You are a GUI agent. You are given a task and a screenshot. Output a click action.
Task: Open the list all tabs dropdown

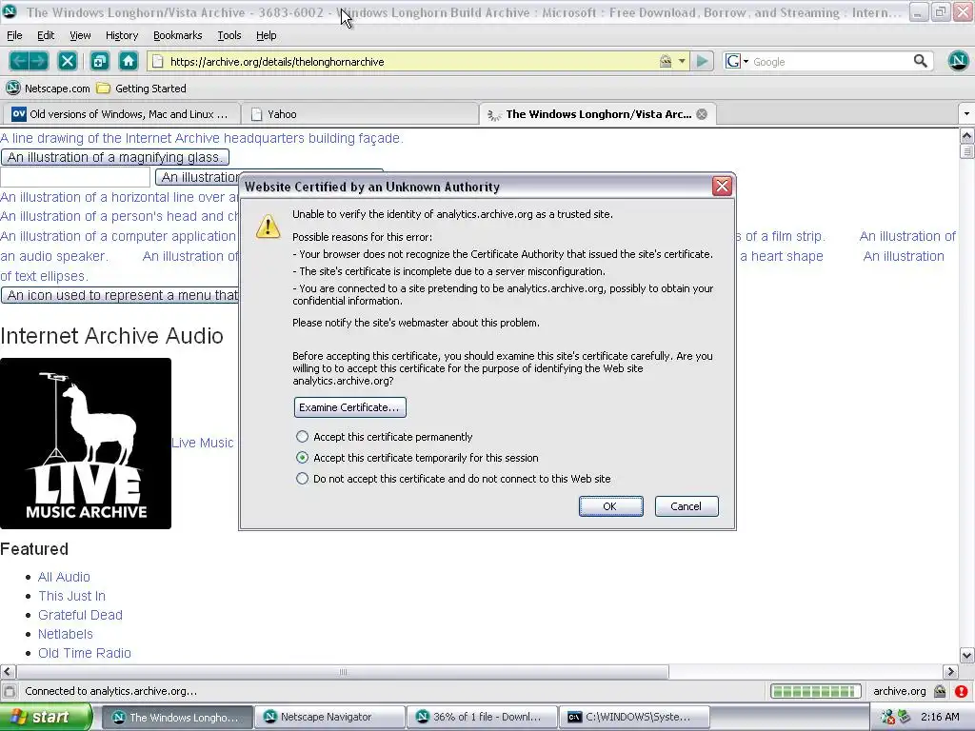[x=966, y=114]
